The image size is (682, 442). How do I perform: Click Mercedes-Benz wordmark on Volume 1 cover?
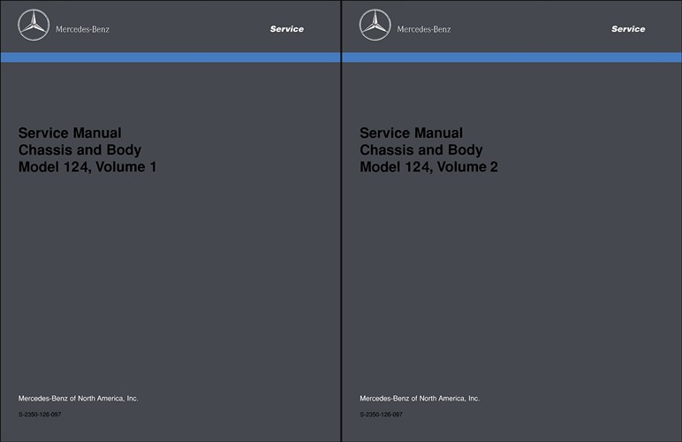83,29
